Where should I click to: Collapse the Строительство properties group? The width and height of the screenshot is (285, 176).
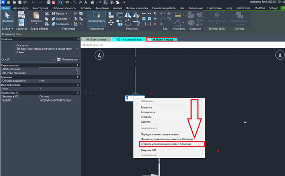(x=78, y=65)
